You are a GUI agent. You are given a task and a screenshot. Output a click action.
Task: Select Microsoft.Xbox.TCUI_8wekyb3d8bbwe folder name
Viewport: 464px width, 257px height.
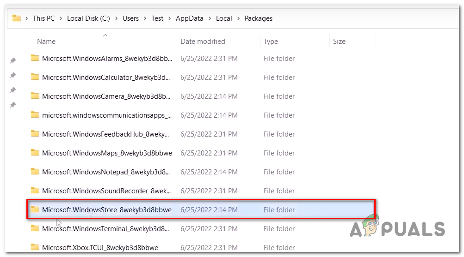[x=100, y=247]
